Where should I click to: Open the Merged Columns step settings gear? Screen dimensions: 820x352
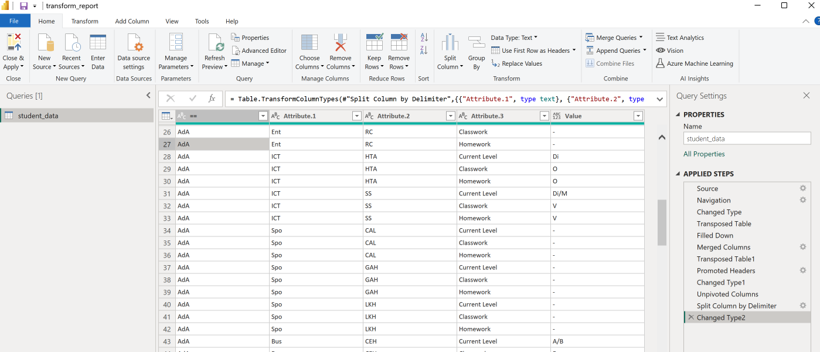click(x=803, y=247)
